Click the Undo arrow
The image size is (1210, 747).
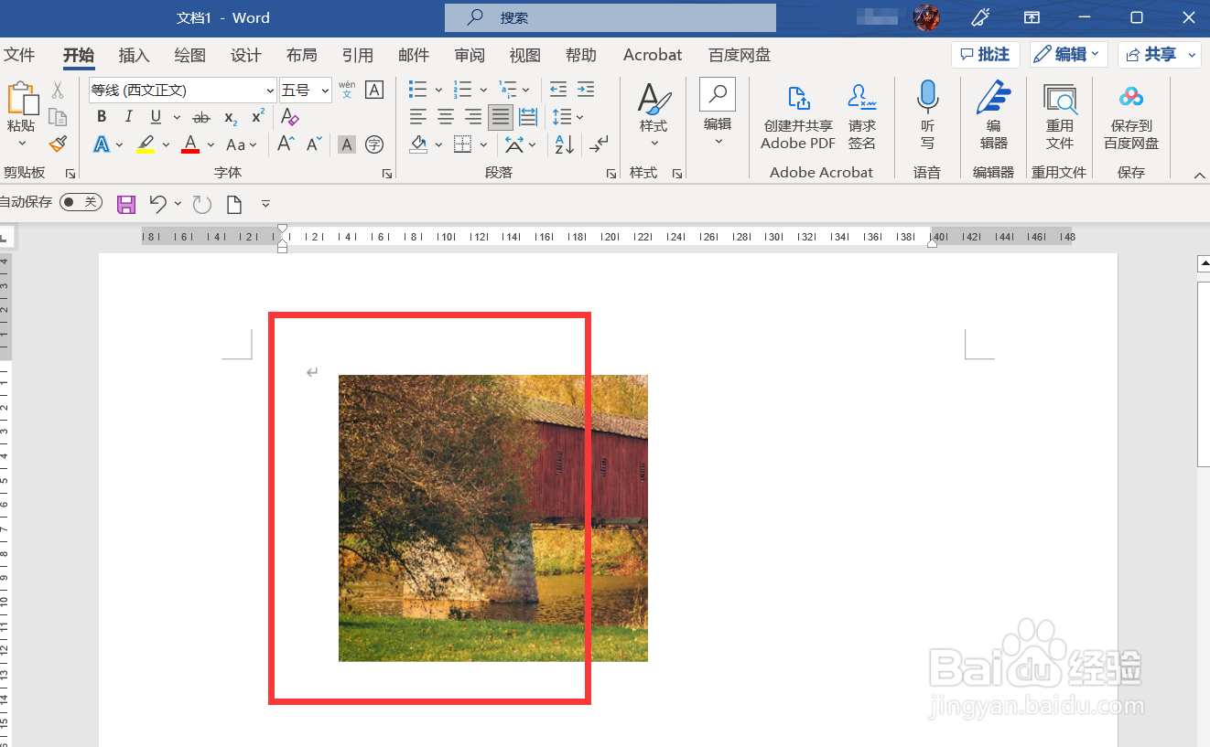pyautogui.click(x=158, y=204)
